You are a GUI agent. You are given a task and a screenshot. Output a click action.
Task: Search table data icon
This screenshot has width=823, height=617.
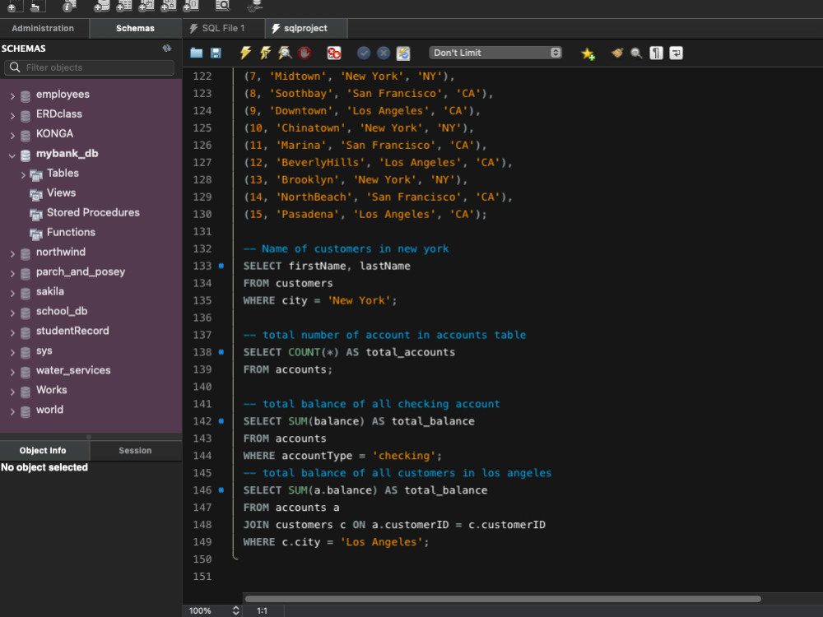point(222,6)
